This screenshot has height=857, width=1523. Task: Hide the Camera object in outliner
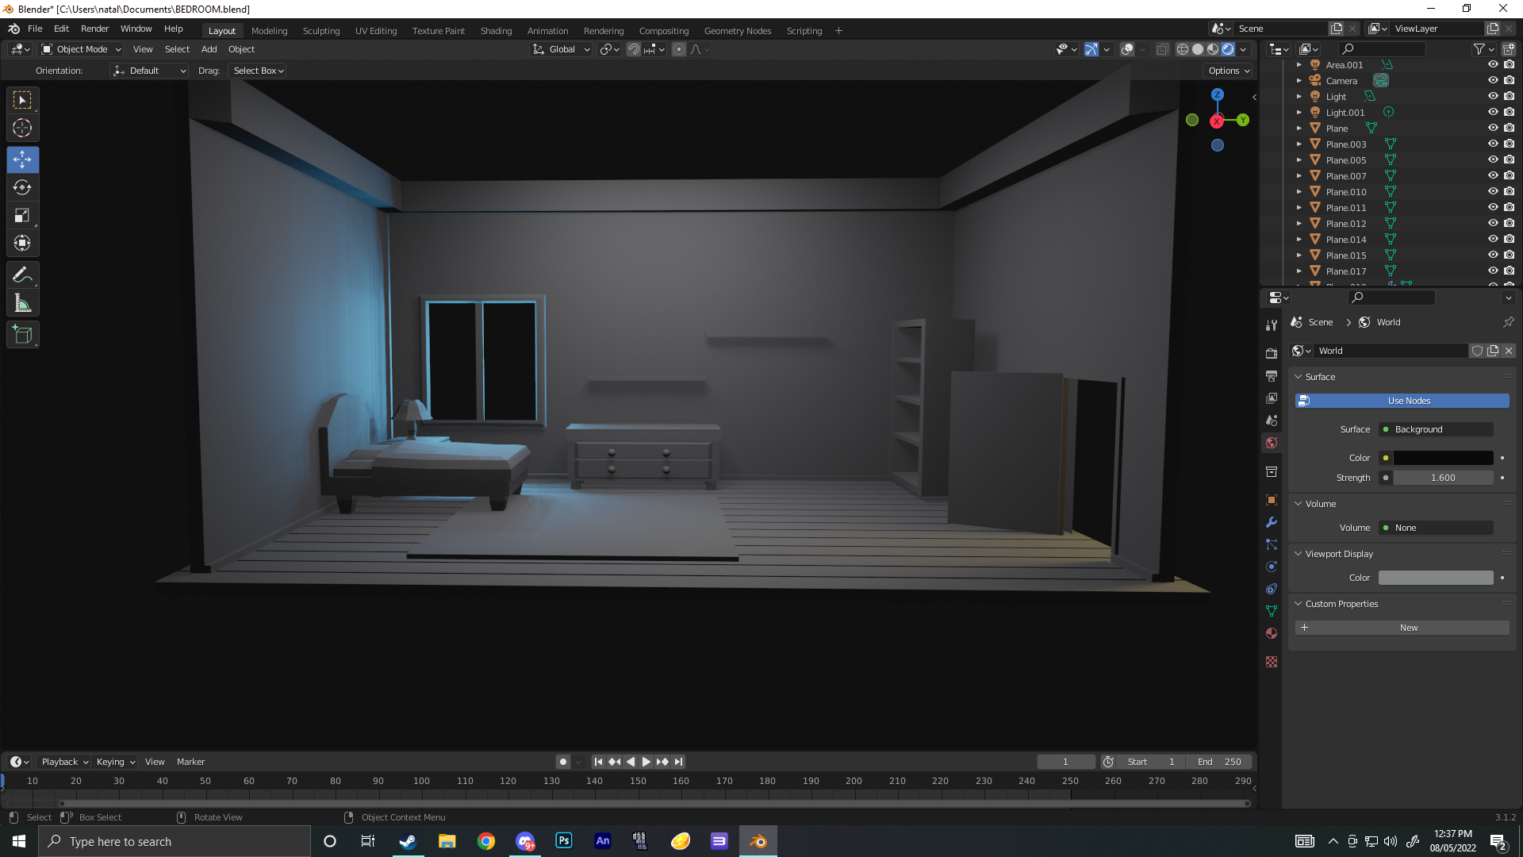[x=1492, y=80]
